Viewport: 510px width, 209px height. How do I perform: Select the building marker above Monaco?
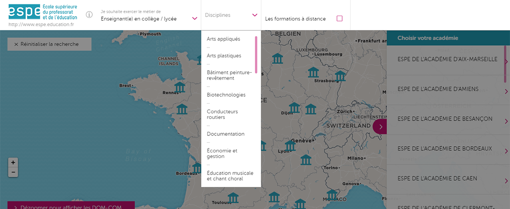[332, 194]
